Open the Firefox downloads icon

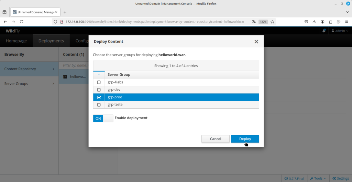click(x=314, y=22)
